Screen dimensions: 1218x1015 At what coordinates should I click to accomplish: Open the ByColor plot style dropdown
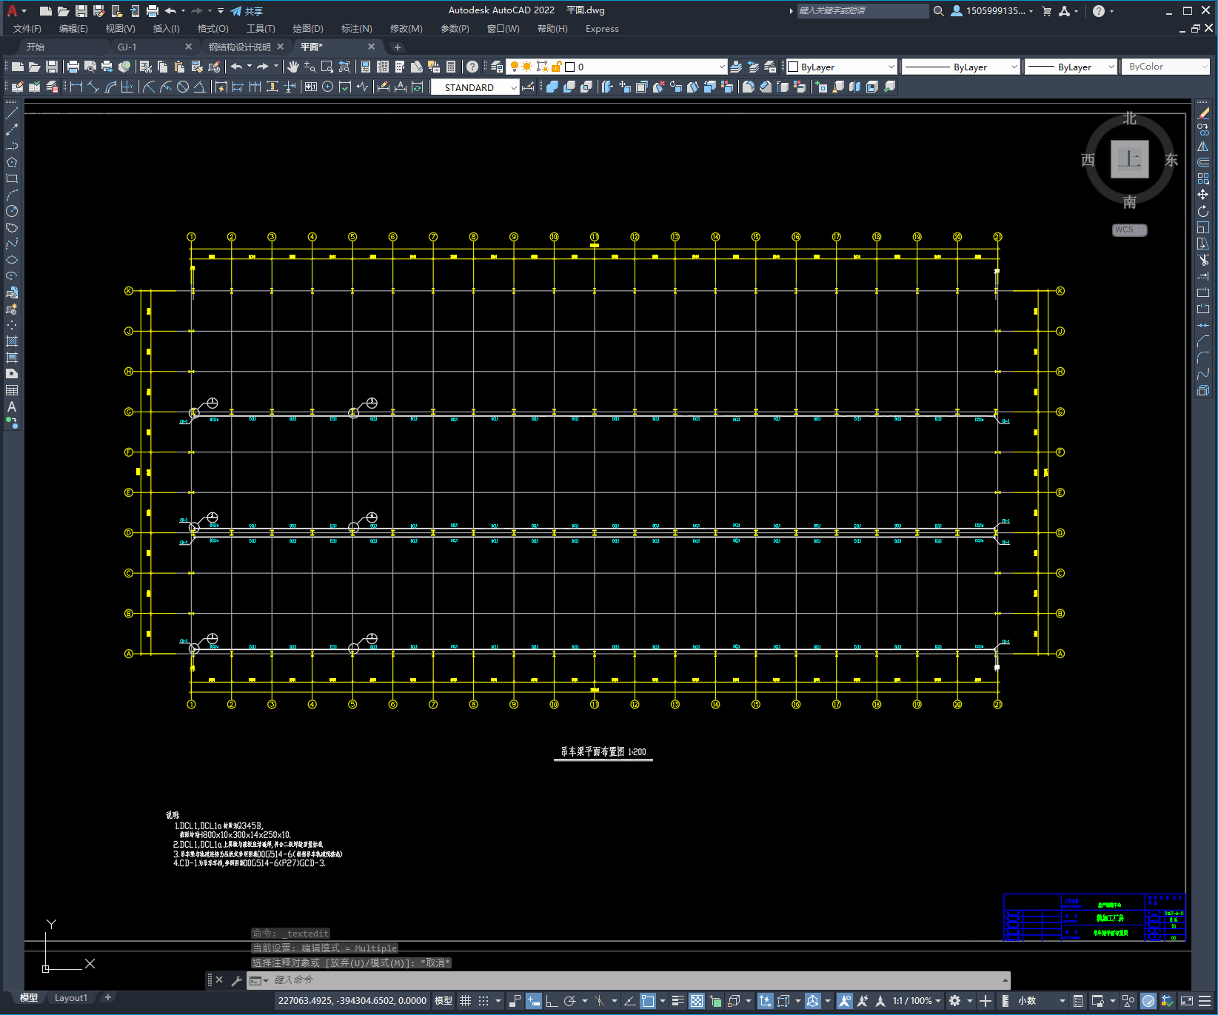[x=1165, y=67]
